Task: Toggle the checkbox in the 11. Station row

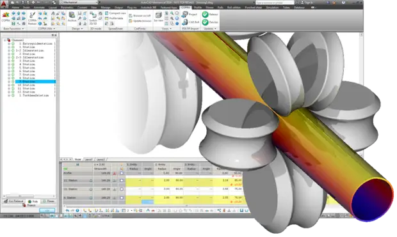Action: 122,181
